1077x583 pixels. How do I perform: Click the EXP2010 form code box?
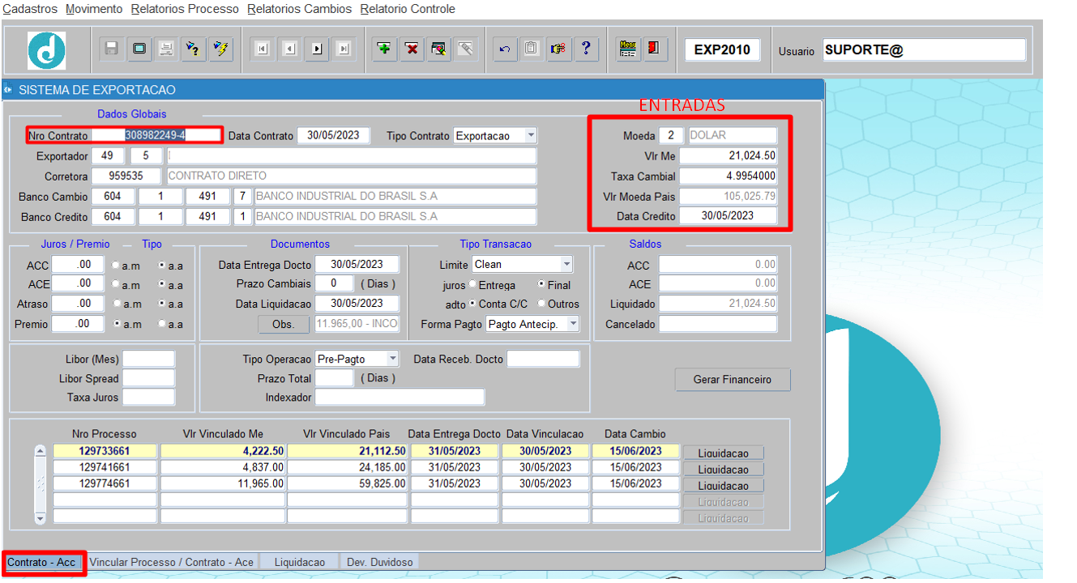(723, 49)
